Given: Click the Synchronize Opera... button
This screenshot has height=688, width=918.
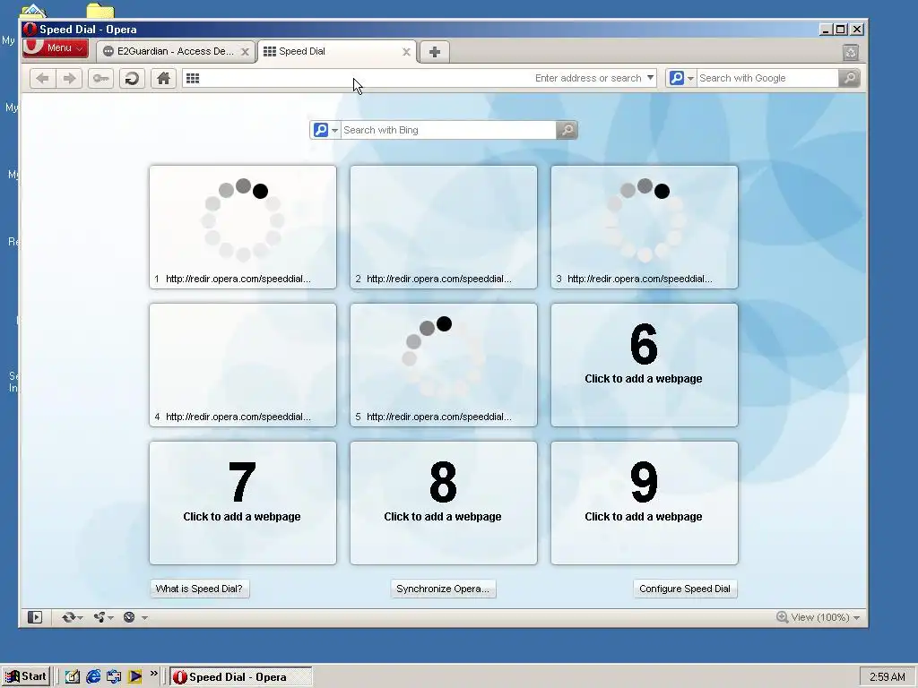Looking at the screenshot, I should [443, 589].
